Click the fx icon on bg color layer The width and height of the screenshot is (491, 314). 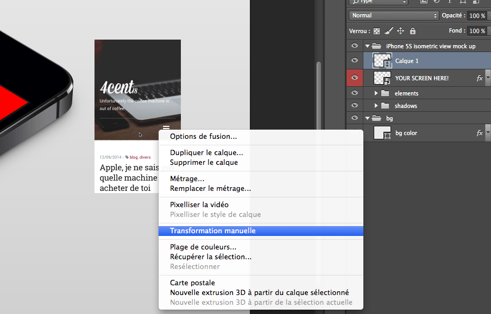coord(479,133)
